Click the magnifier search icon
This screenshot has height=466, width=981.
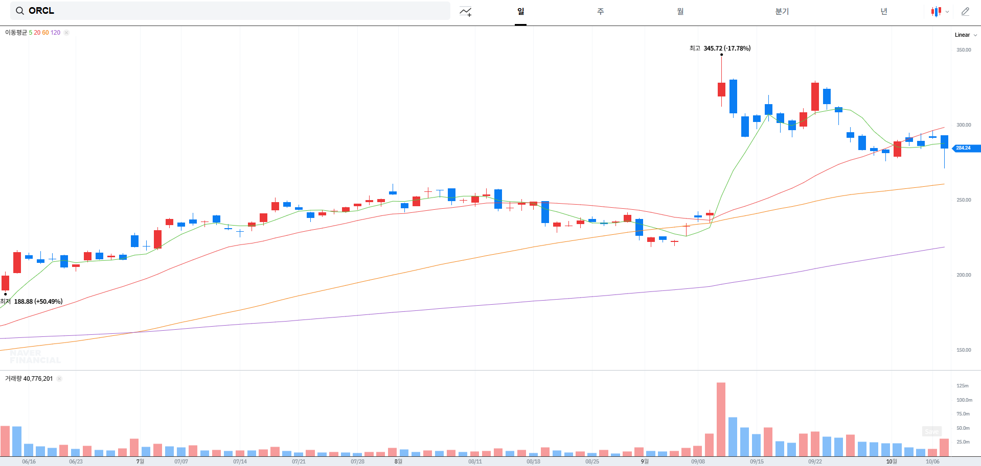[20, 11]
